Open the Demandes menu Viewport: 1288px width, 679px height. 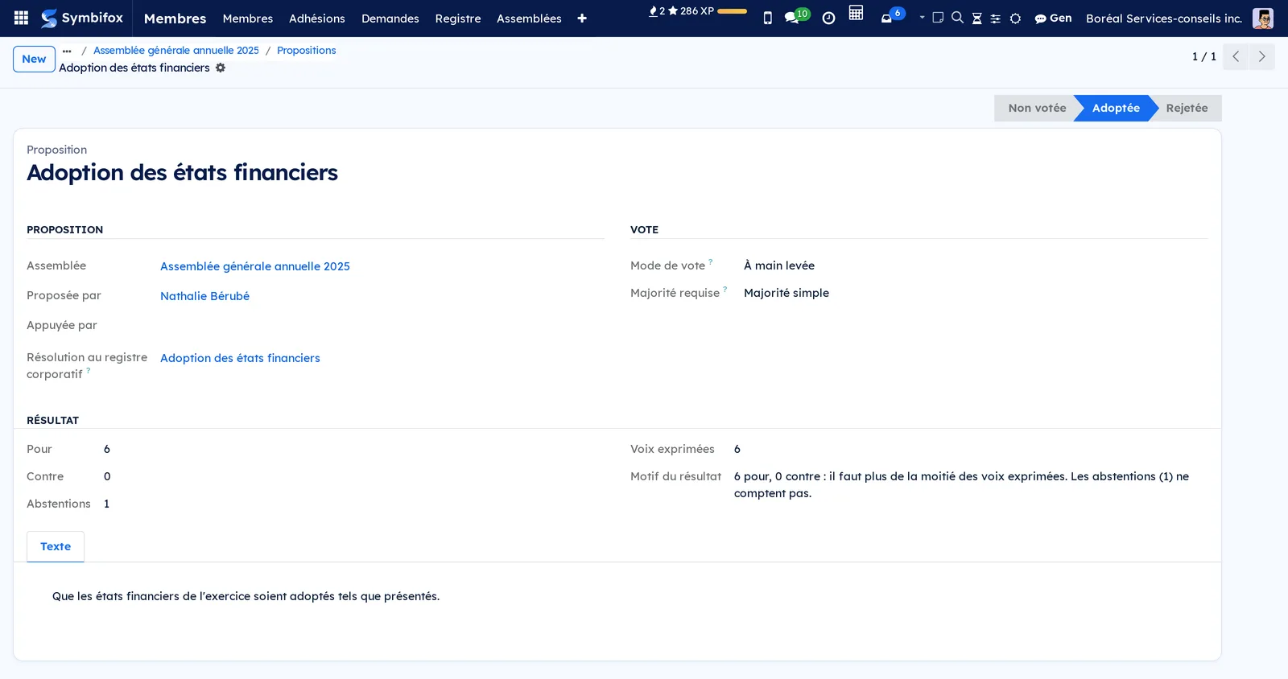390,19
